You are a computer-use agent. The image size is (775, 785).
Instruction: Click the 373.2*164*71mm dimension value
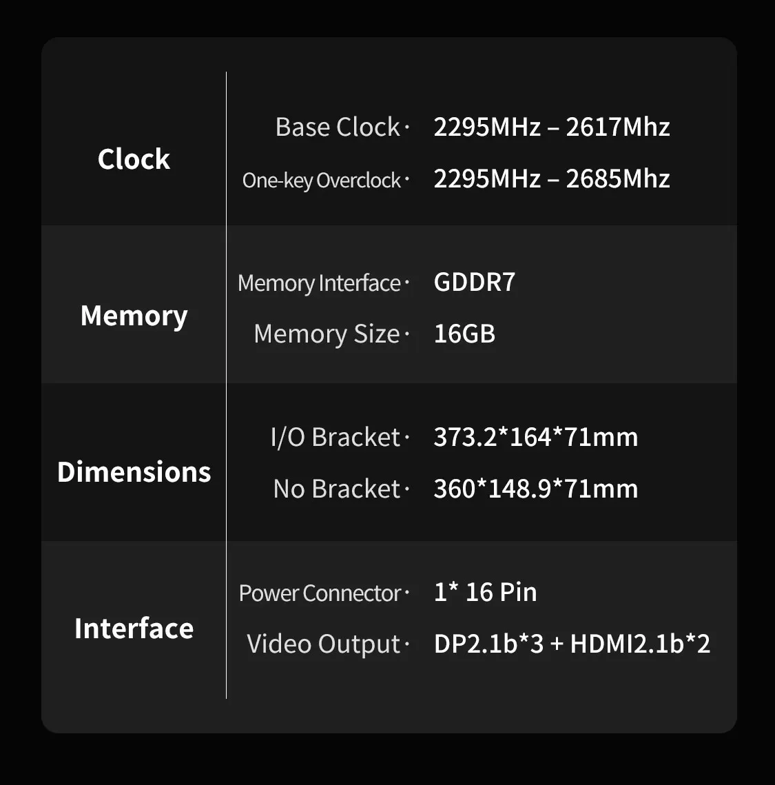[536, 437]
